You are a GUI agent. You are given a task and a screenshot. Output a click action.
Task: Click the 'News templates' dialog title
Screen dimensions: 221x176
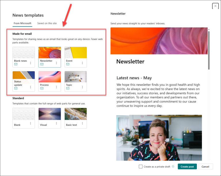click(x=28, y=15)
